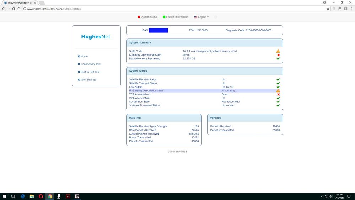Expand the English language dropdown
This screenshot has width=355, height=200.
[x=201, y=17]
